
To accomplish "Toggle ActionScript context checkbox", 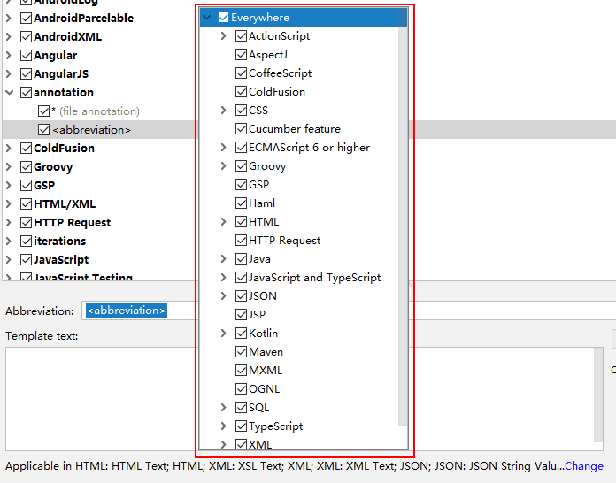I will point(241,35).
